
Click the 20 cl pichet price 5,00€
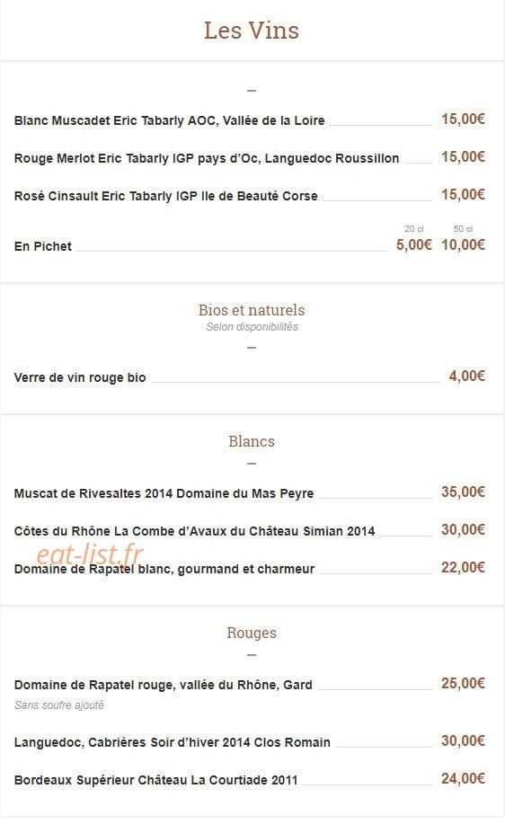pos(413,244)
